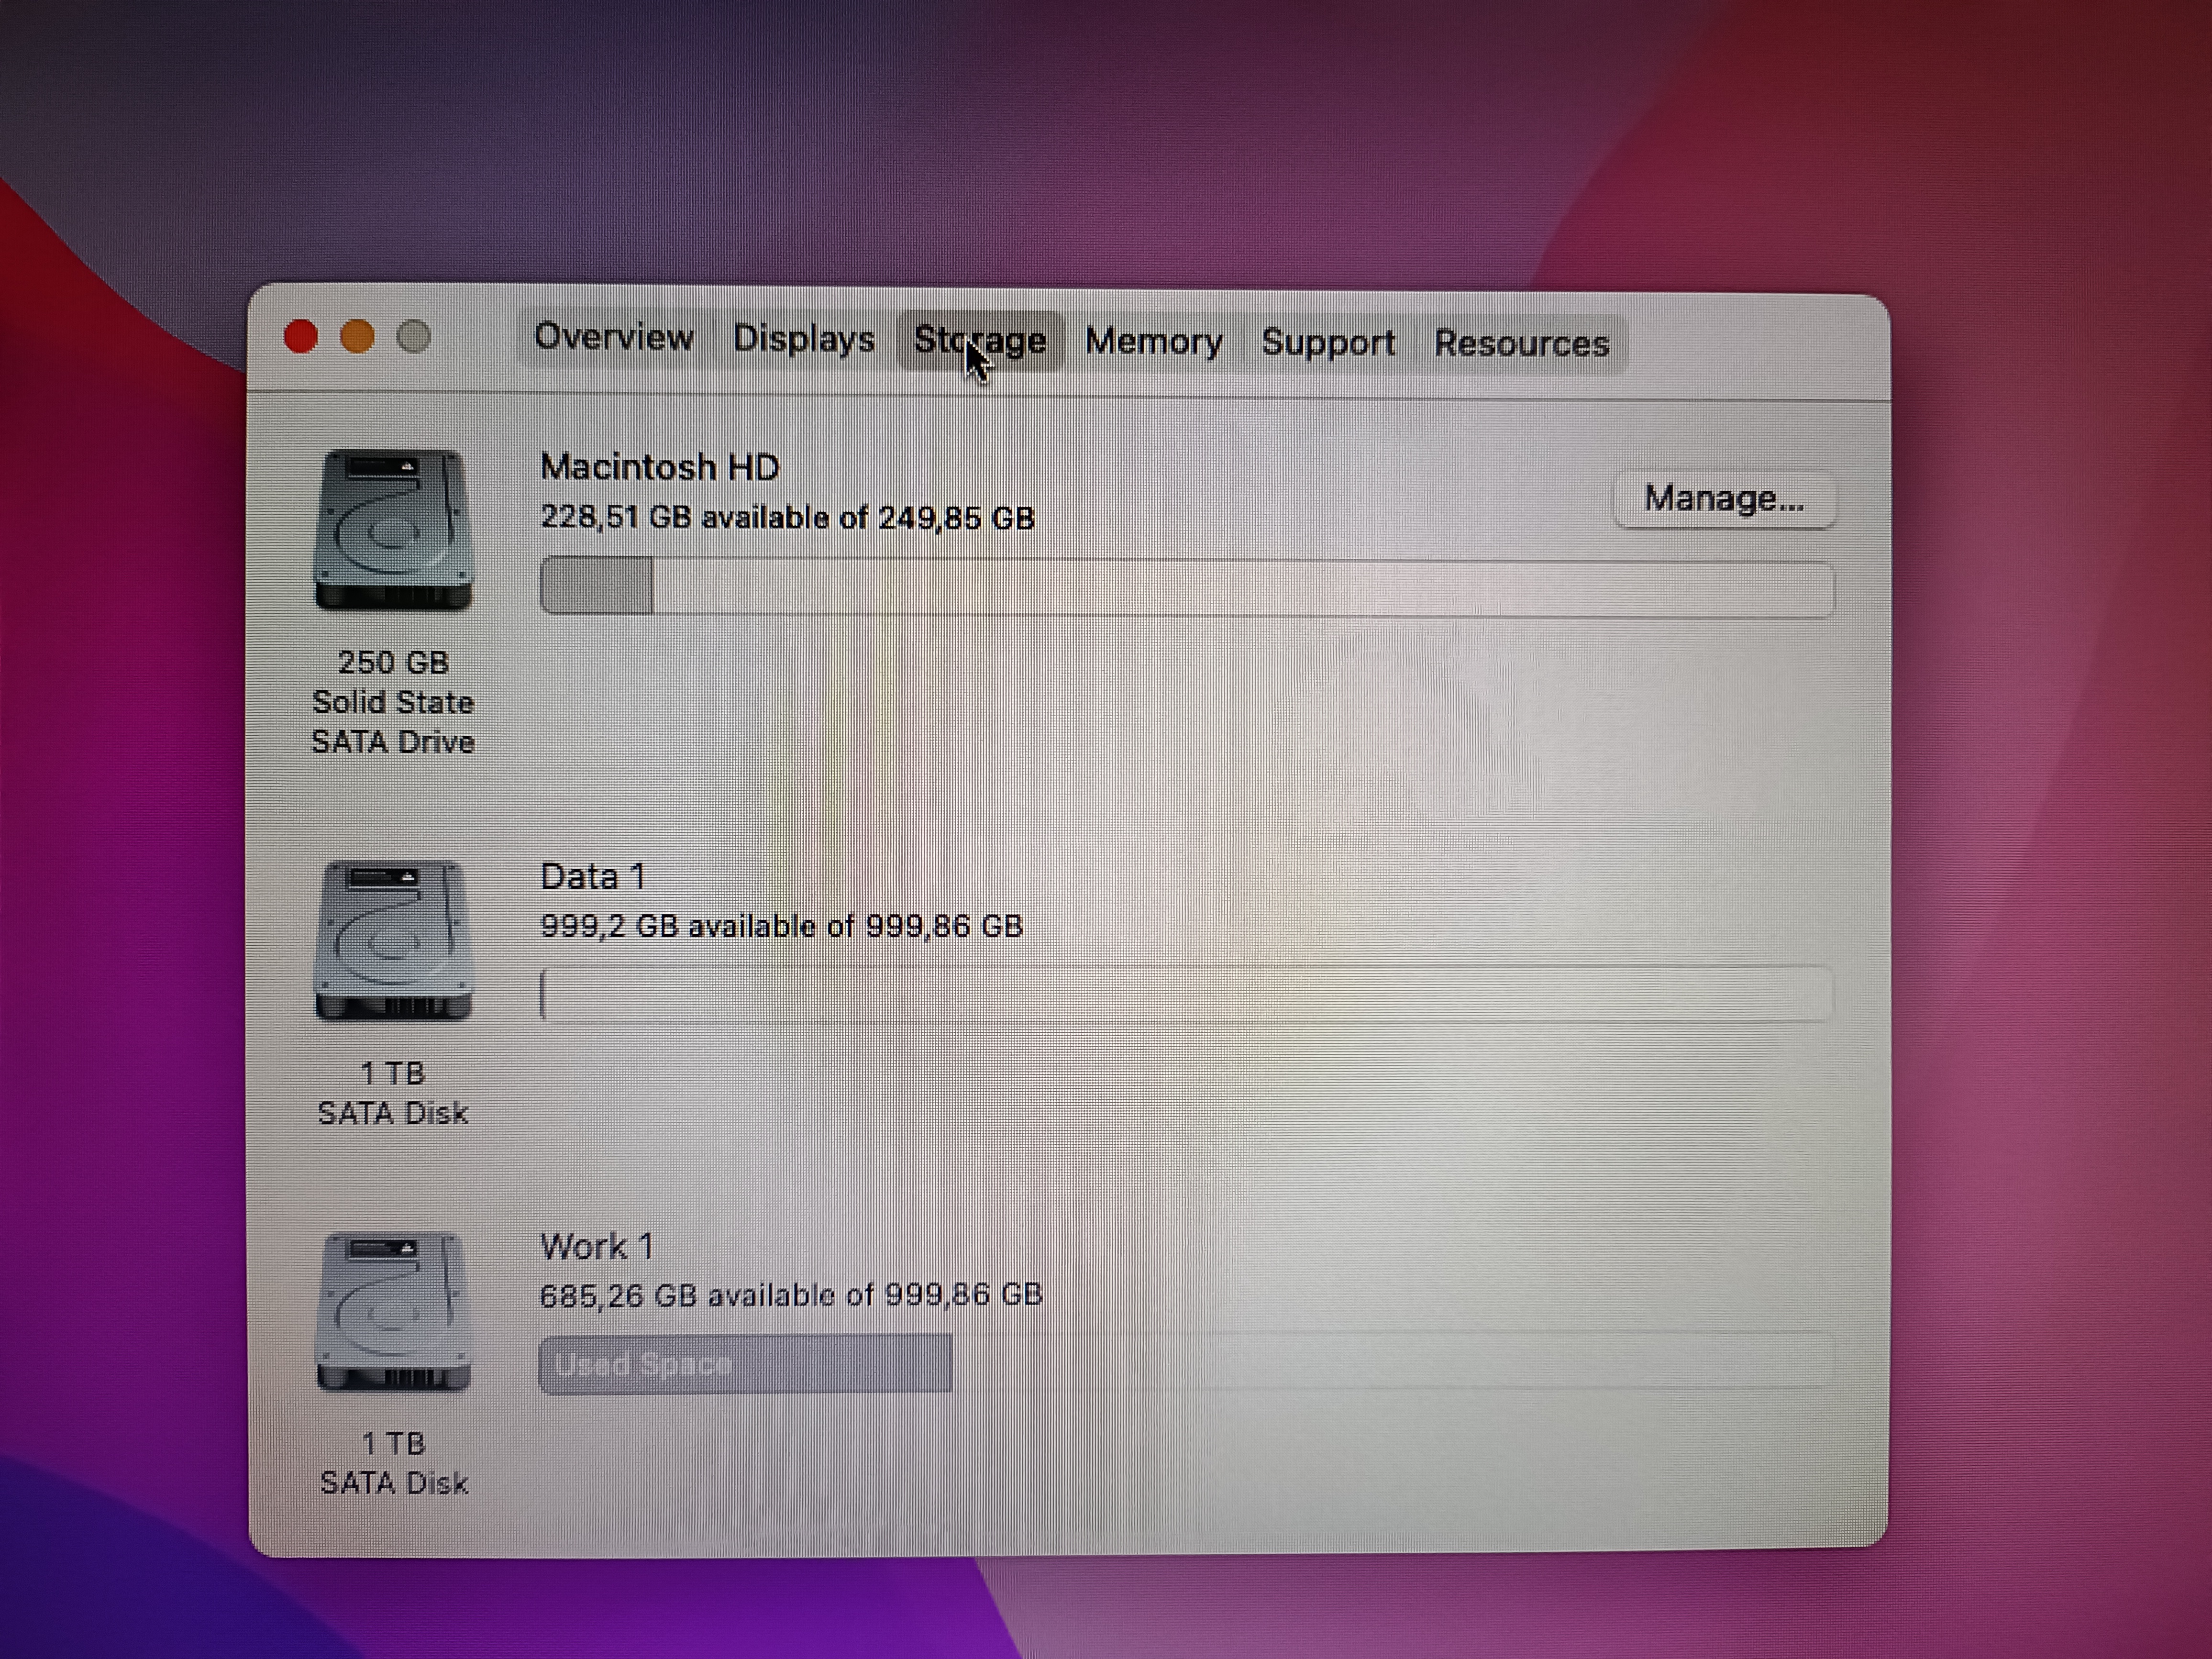
Task: Click '228,51 GB available of 249,85 GB' text
Action: pos(787,518)
